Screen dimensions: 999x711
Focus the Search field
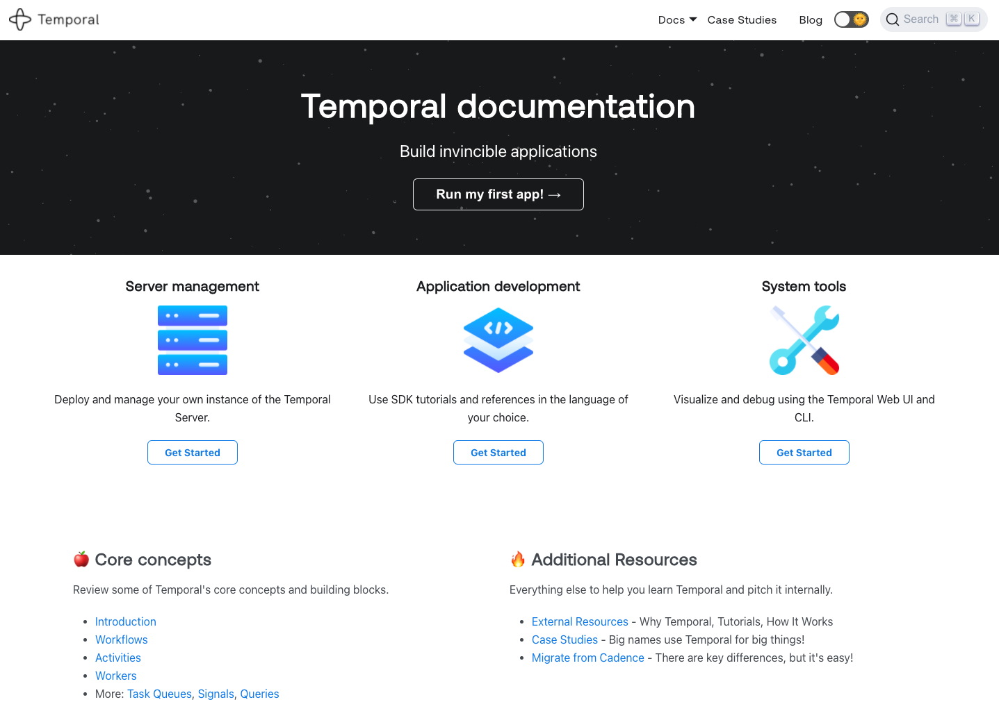[934, 19]
